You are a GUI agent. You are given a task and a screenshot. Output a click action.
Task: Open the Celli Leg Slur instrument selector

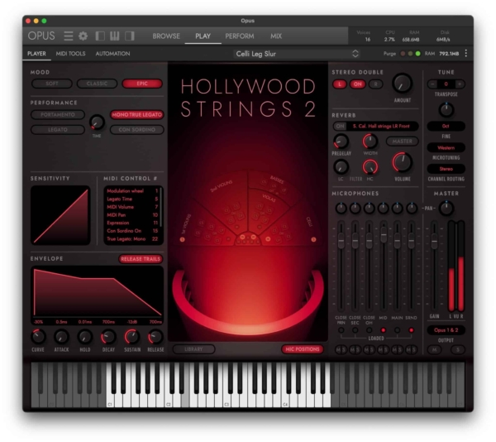[x=297, y=54]
